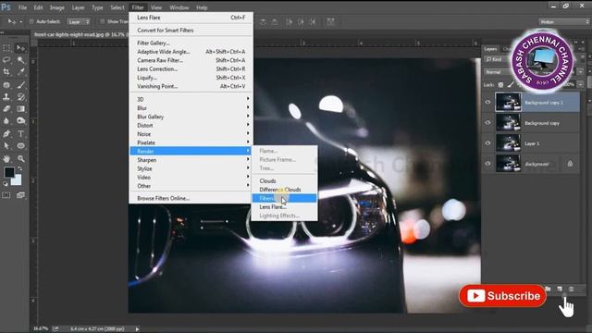Reset default foreground and background colors
The image size is (592, 333).
pyautogui.click(x=6, y=184)
